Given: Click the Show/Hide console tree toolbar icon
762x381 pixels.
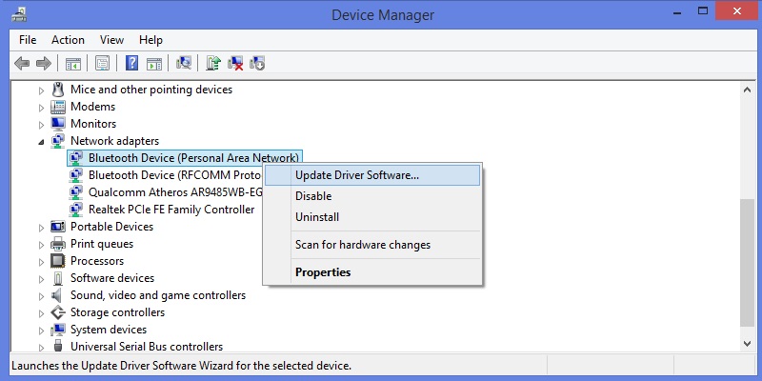Looking at the screenshot, I should pyautogui.click(x=73, y=63).
